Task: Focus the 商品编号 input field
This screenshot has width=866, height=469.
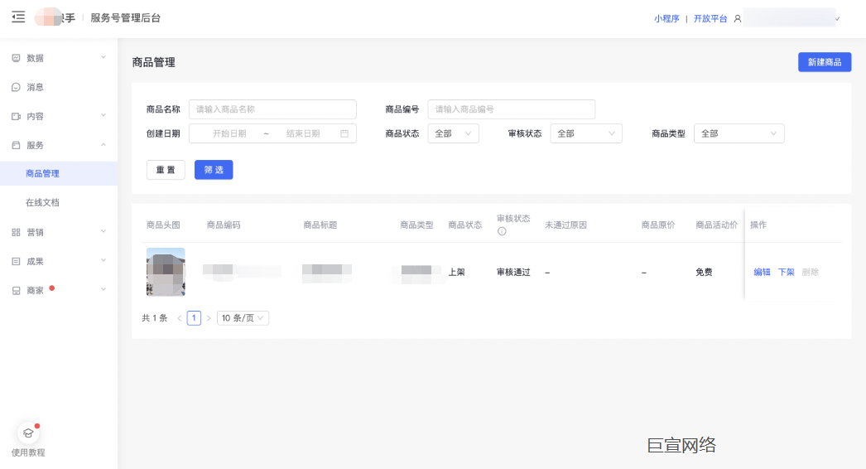Action: click(x=512, y=109)
